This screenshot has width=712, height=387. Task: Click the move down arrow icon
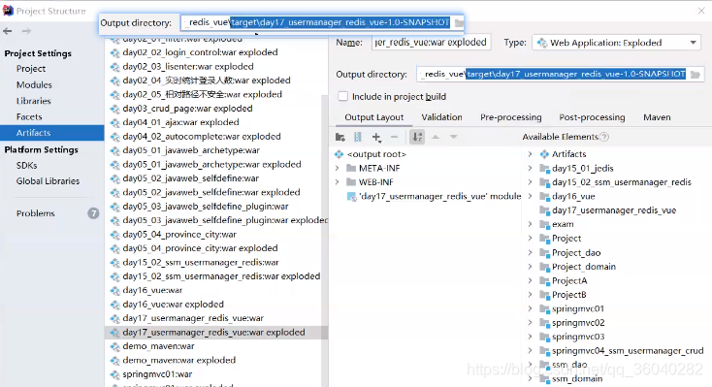453,137
